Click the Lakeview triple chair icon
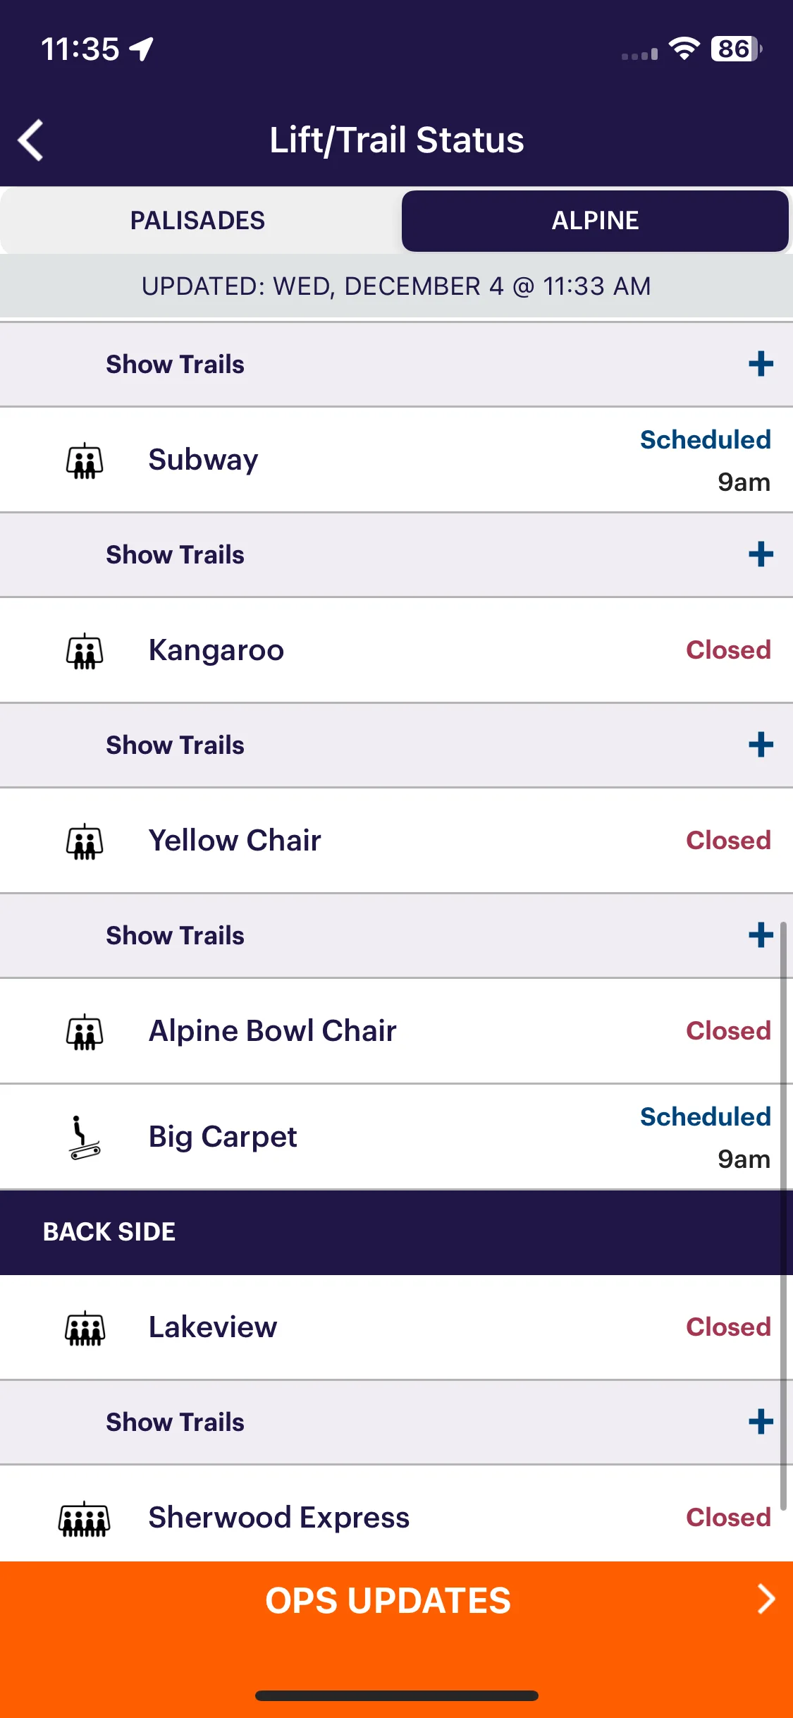Screen dimensions: 793x1718 85,1328
